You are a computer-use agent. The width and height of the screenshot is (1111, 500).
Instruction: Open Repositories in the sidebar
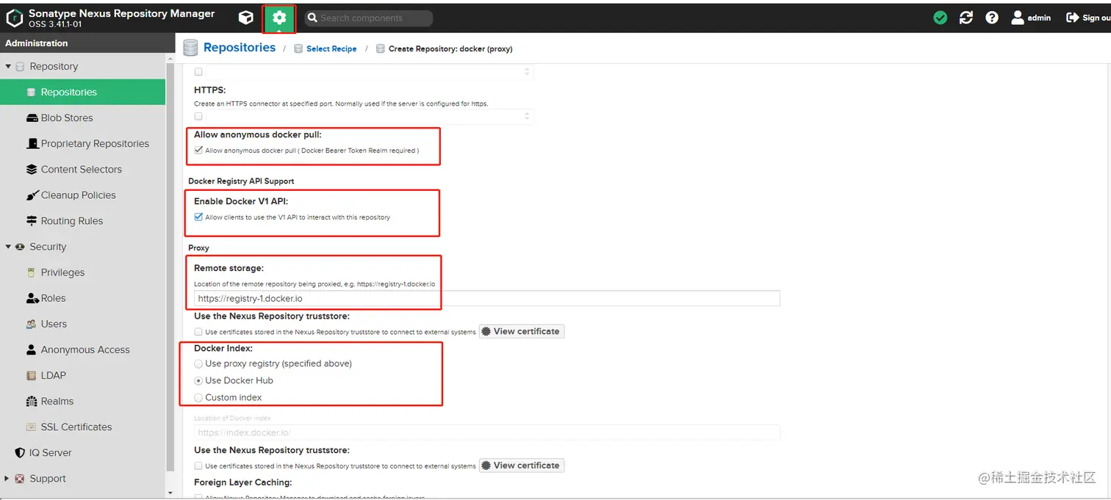click(82, 92)
